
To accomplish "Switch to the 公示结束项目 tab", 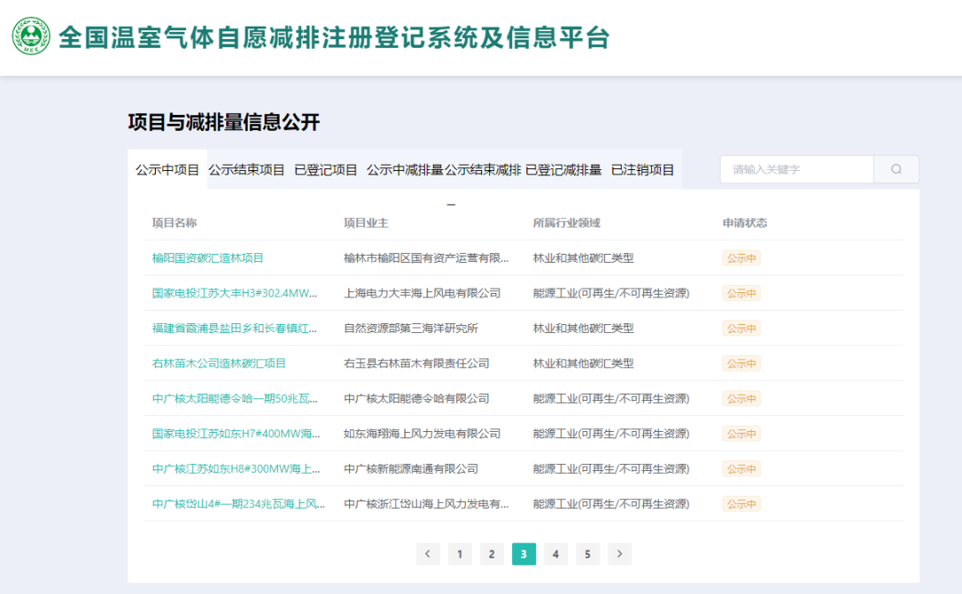I will point(247,170).
